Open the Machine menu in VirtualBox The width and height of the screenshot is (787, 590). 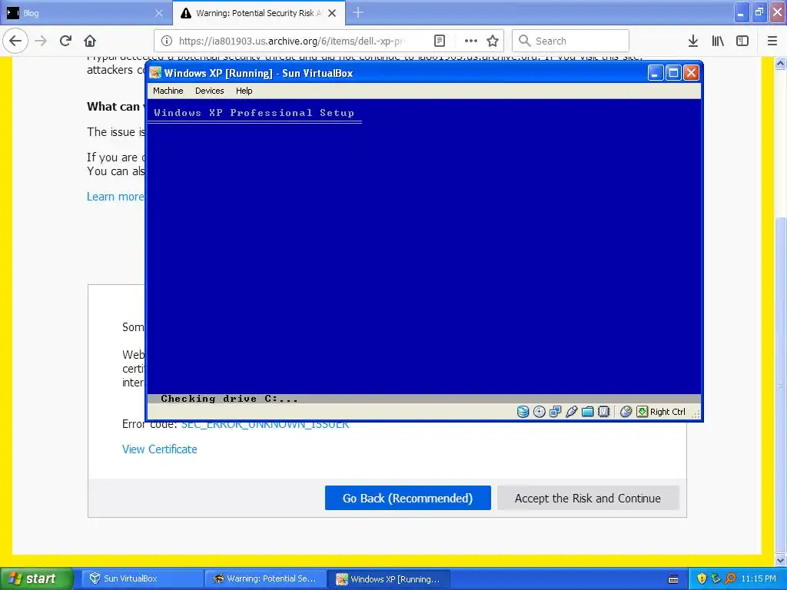tap(168, 91)
